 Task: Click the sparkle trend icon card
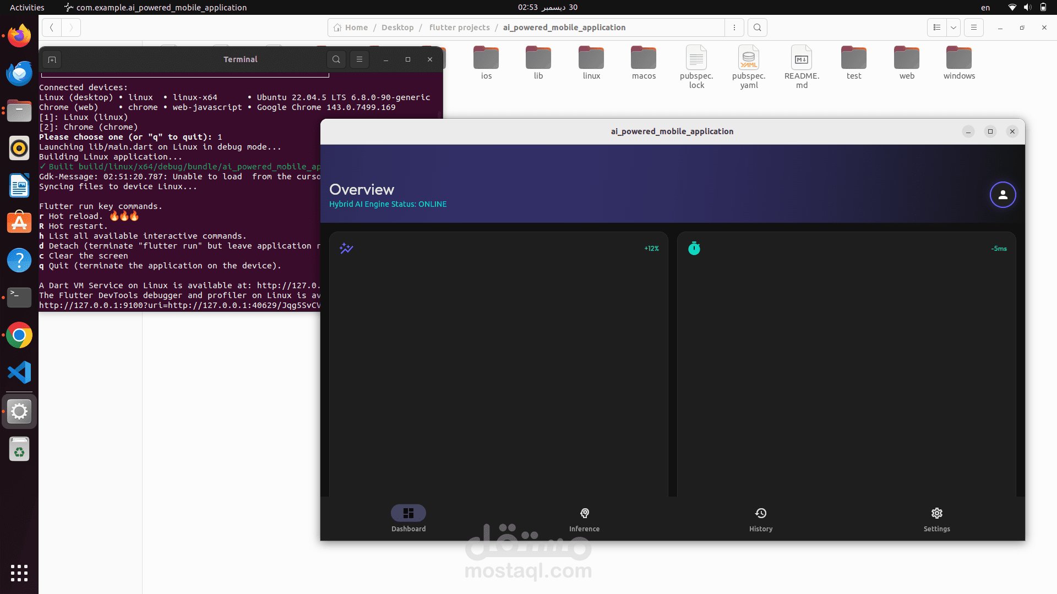[346, 249]
